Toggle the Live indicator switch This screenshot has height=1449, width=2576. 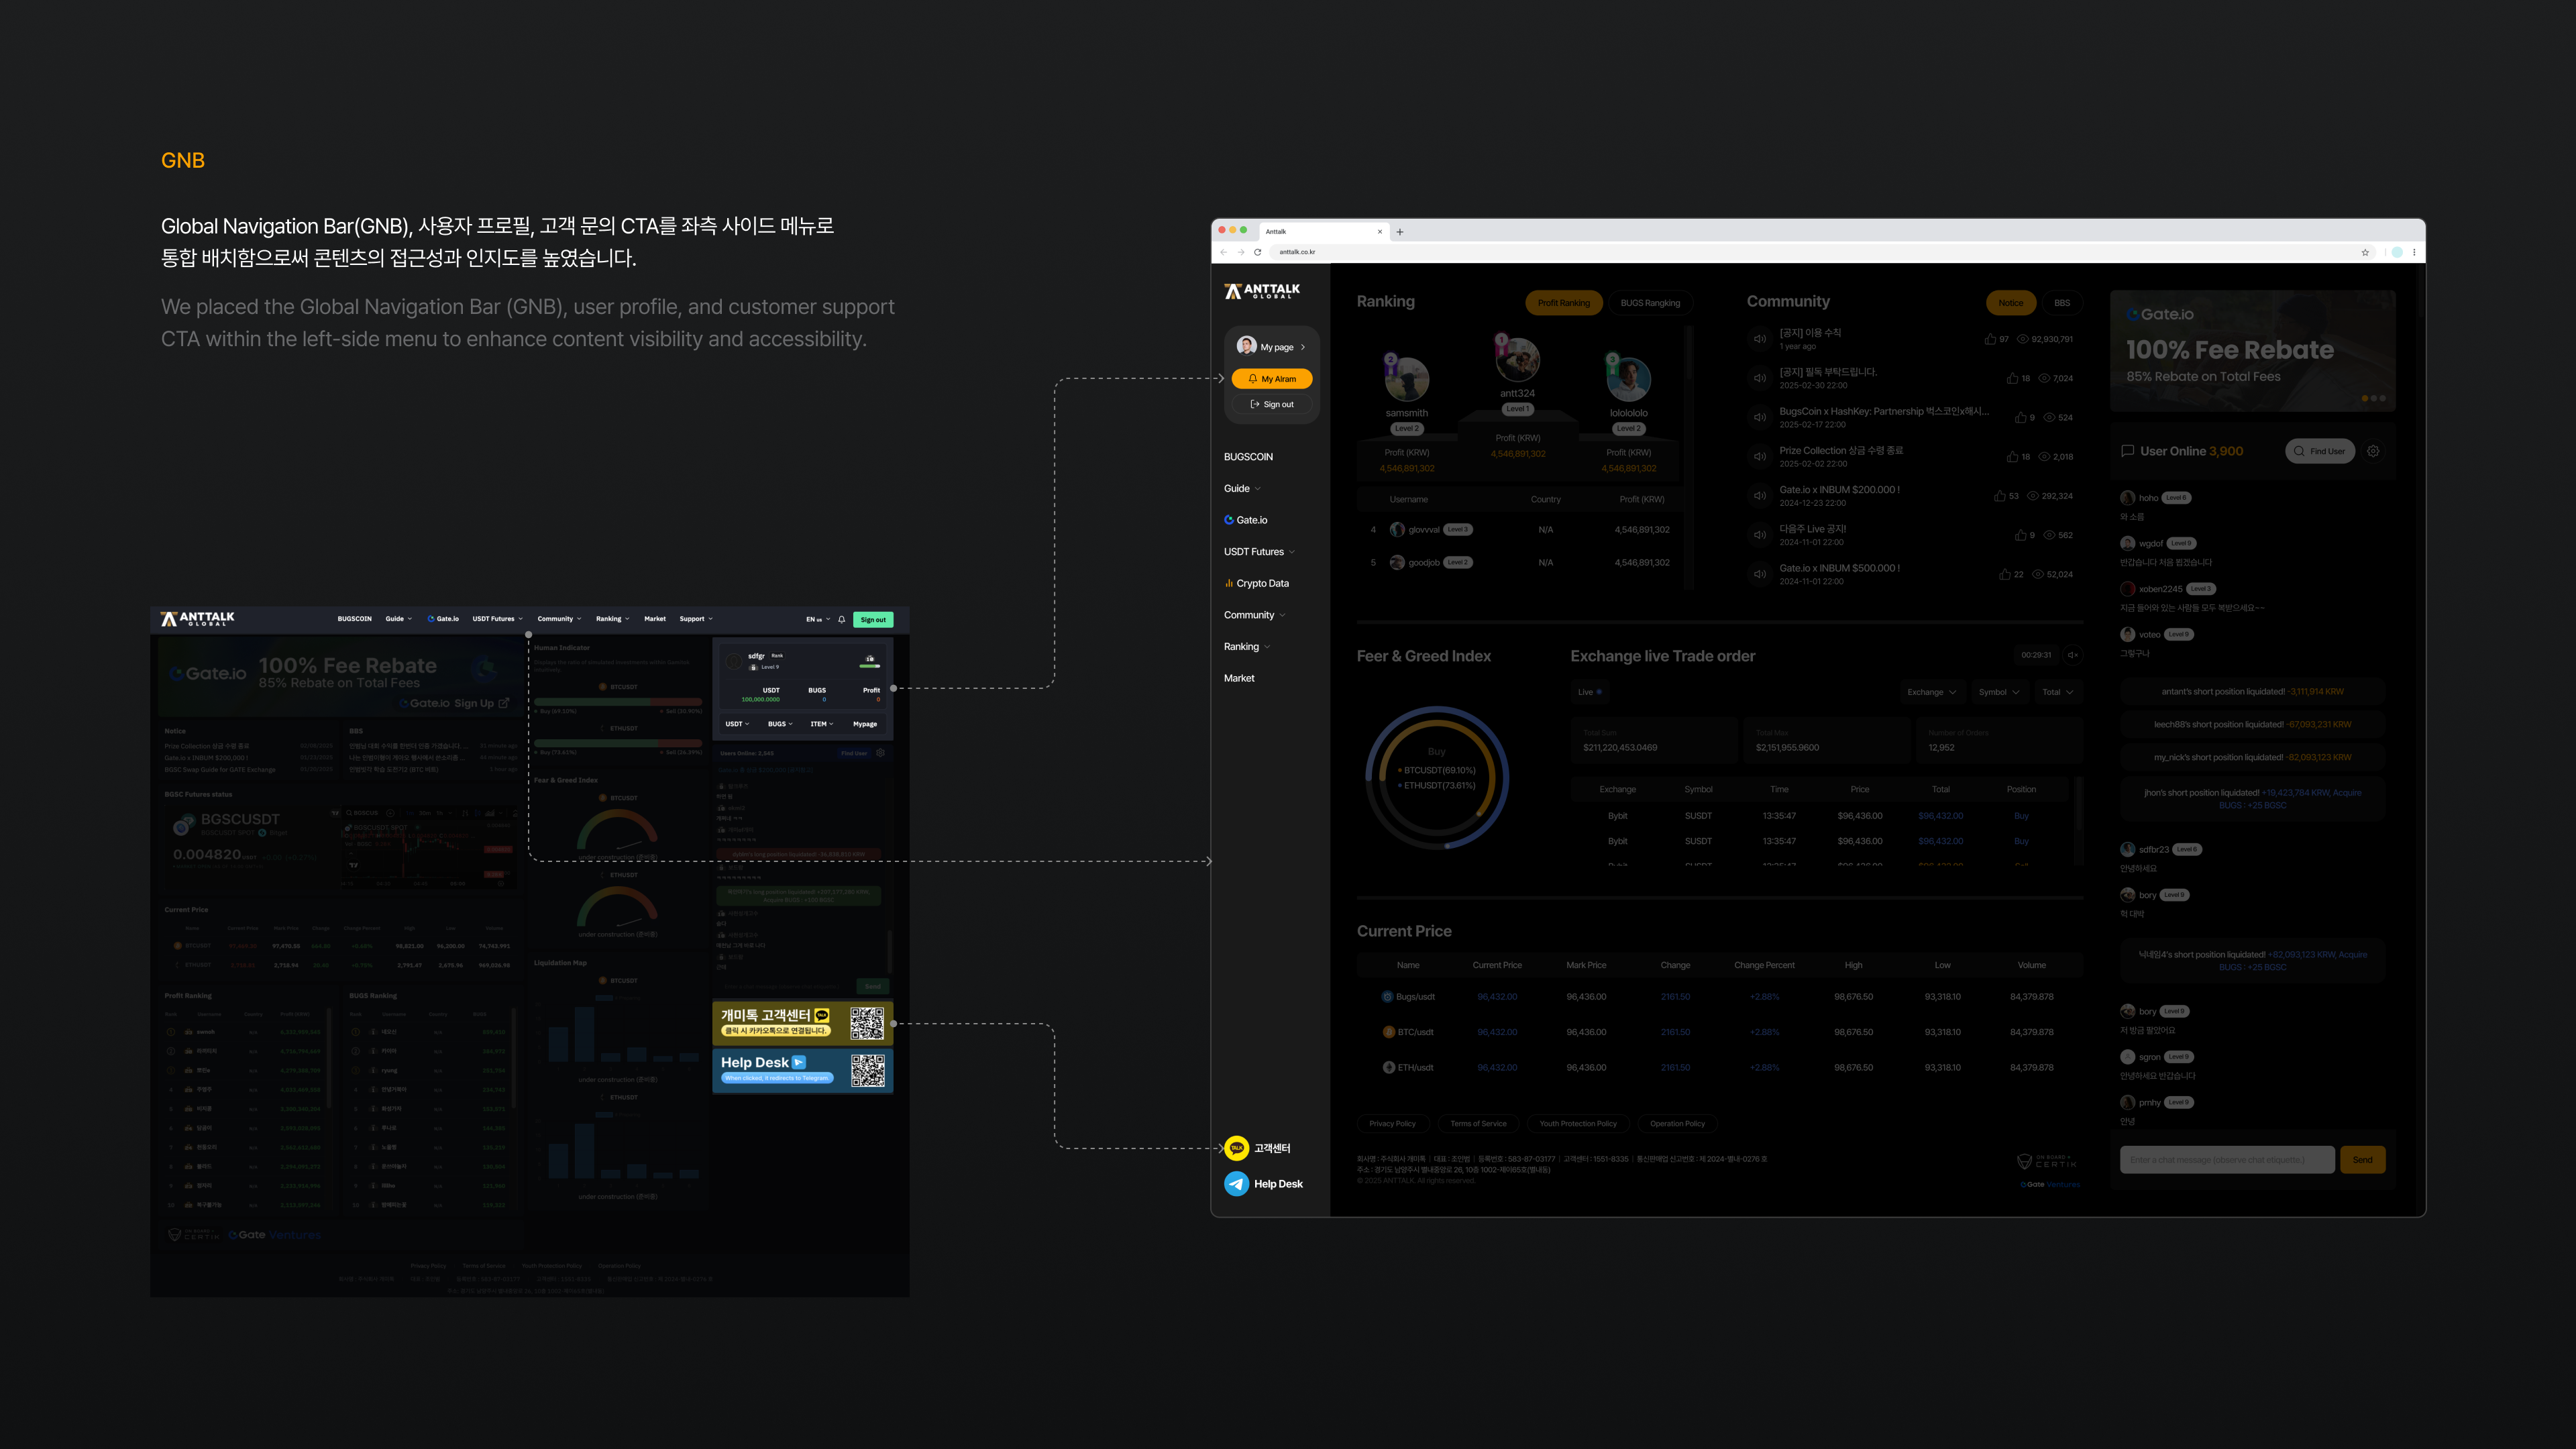click(x=1590, y=692)
